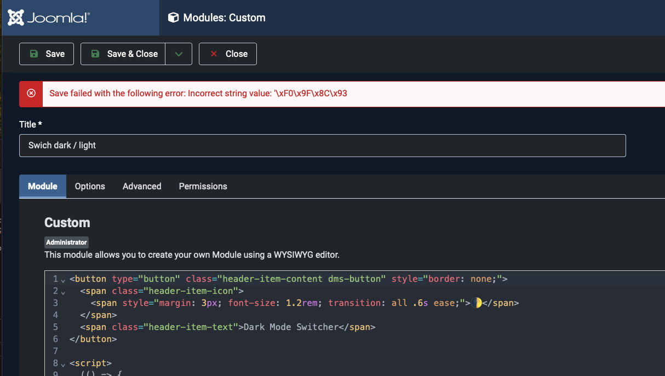Click the Administrator badge
665x376 pixels.
(x=66, y=242)
